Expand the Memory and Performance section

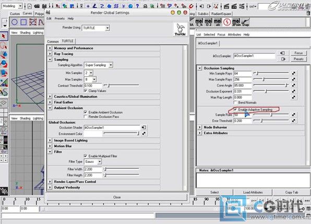(x=50, y=48)
